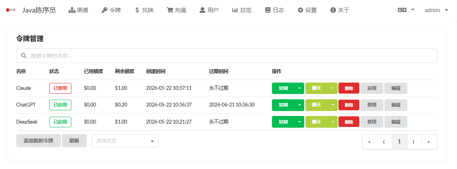Expand 复制 dropdown arrow for DeepSeek
This screenshot has width=457, height=169.
(299, 122)
